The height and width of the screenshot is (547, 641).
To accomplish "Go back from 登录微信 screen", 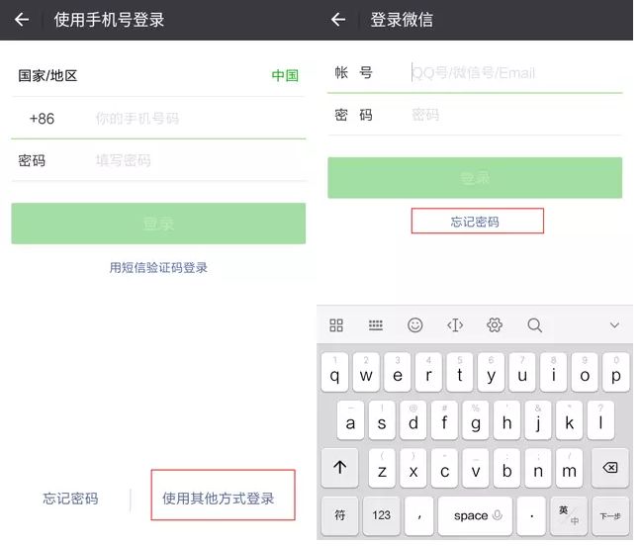I will (x=338, y=19).
